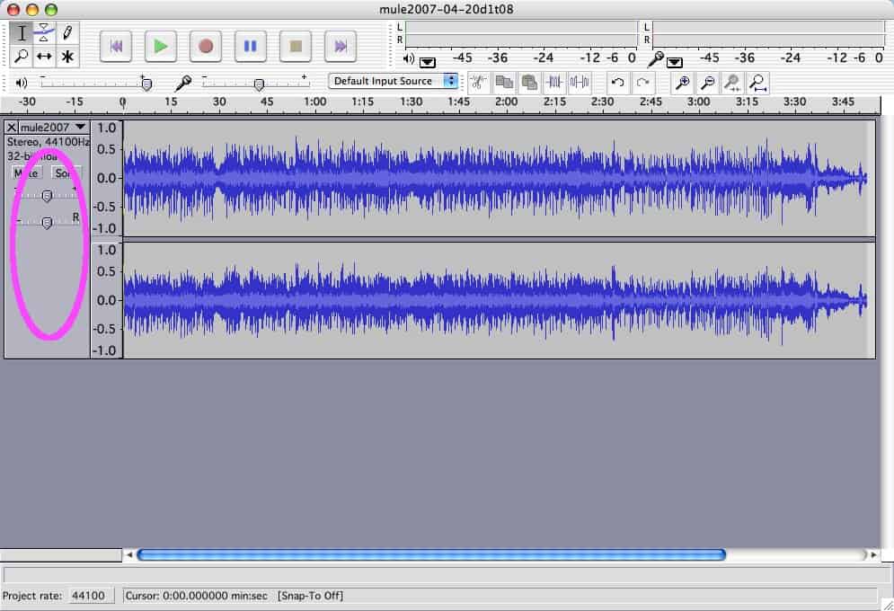Expand the playback meter options arrow
Viewport: 894px width, 611px height.
tap(428, 62)
